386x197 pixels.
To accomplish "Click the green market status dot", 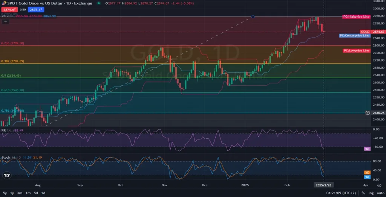I will pos(99,3).
